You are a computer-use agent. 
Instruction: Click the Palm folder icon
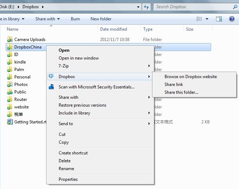(x=10, y=70)
